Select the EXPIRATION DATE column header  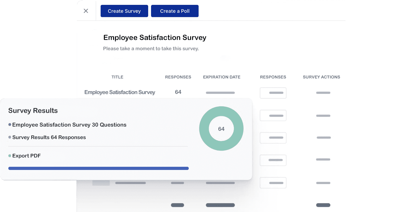222,77
